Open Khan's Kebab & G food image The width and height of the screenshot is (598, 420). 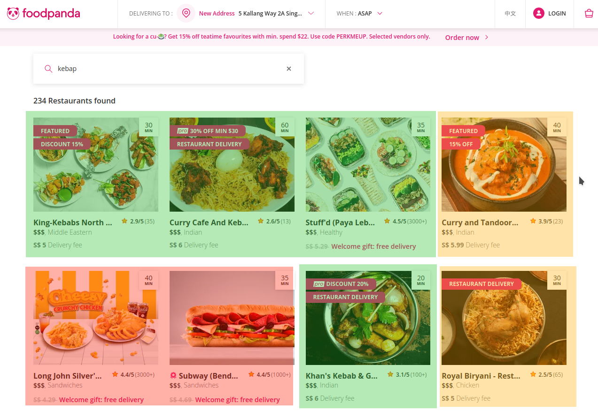coord(368,318)
